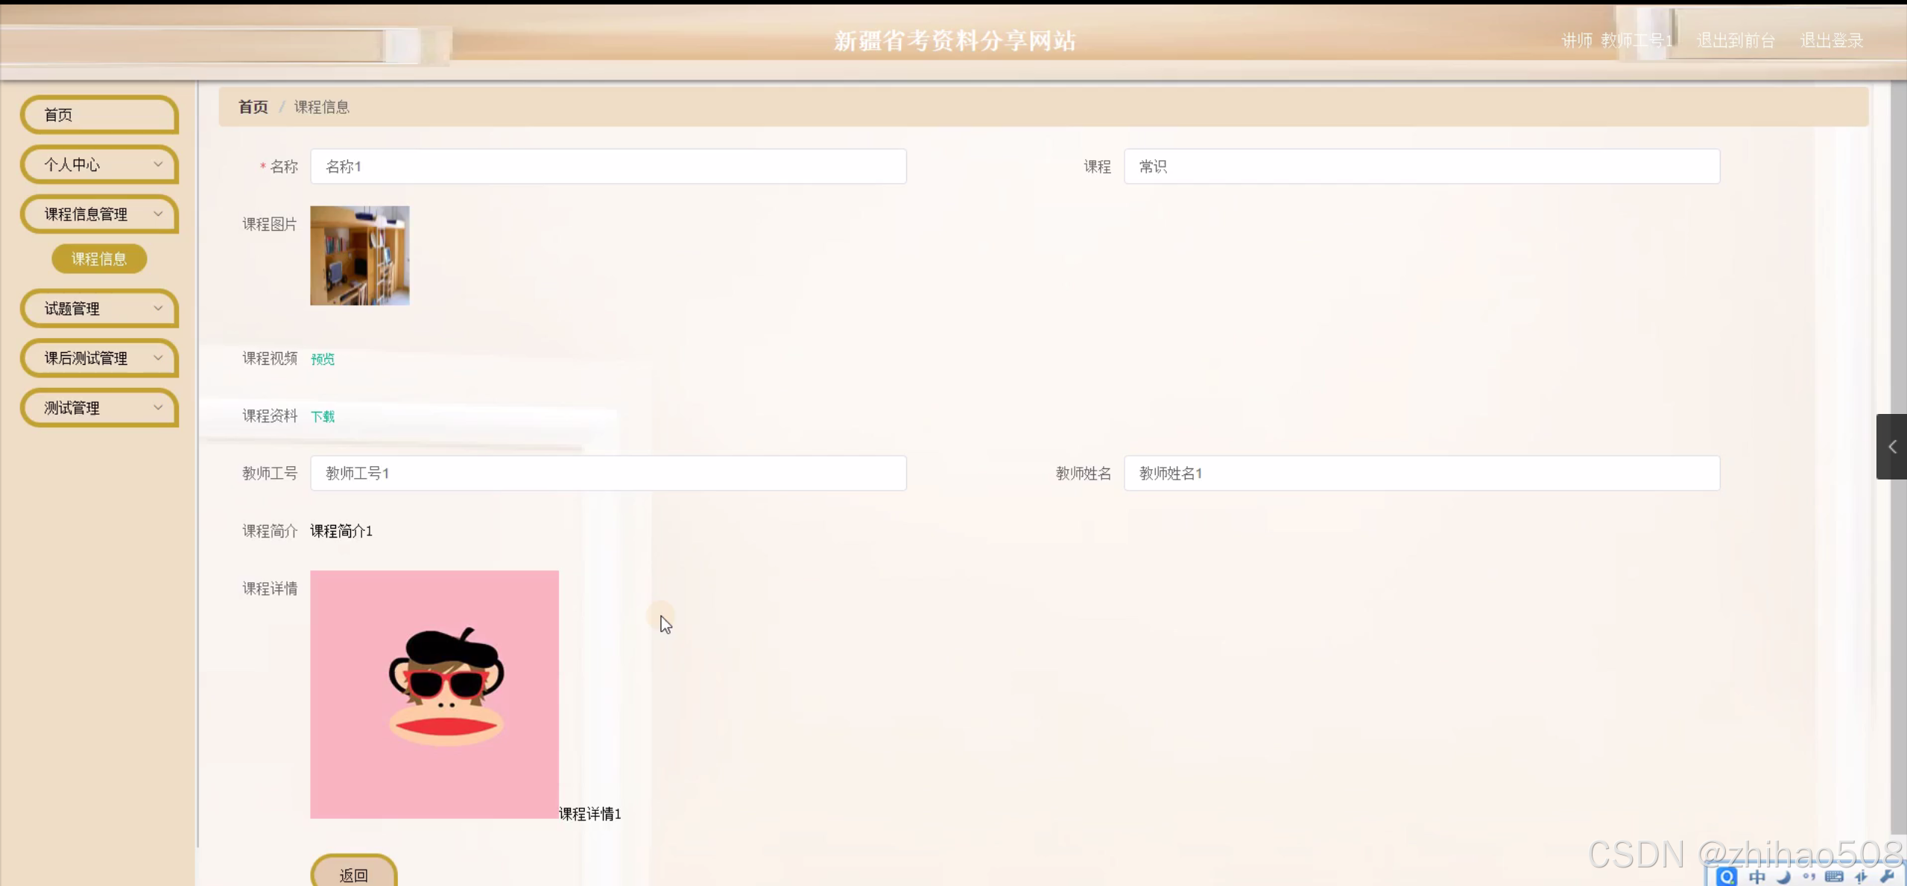1907x886 pixels.
Task: Click 退出登录 in the header
Action: click(x=1831, y=40)
